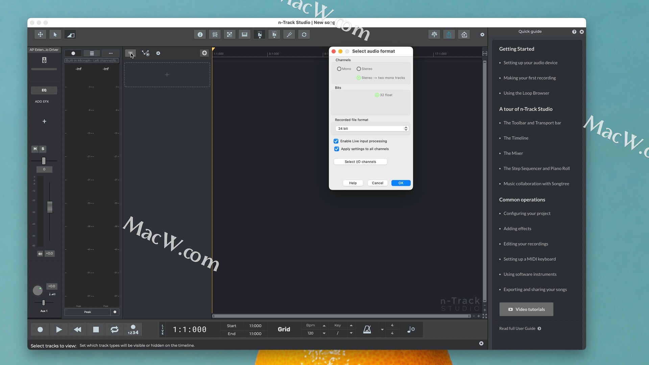Uncheck Enable Live input processing
The width and height of the screenshot is (649, 365).
336,141
